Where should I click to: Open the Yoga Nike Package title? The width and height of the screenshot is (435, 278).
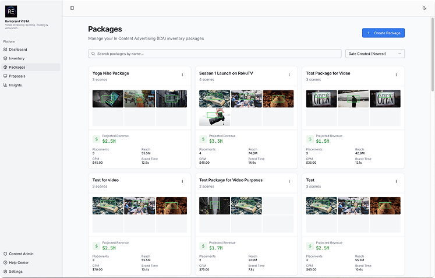point(111,73)
